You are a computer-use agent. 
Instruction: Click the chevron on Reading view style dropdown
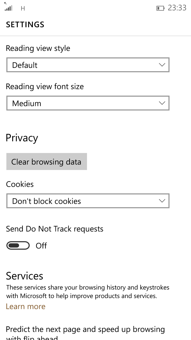pos(162,65)
